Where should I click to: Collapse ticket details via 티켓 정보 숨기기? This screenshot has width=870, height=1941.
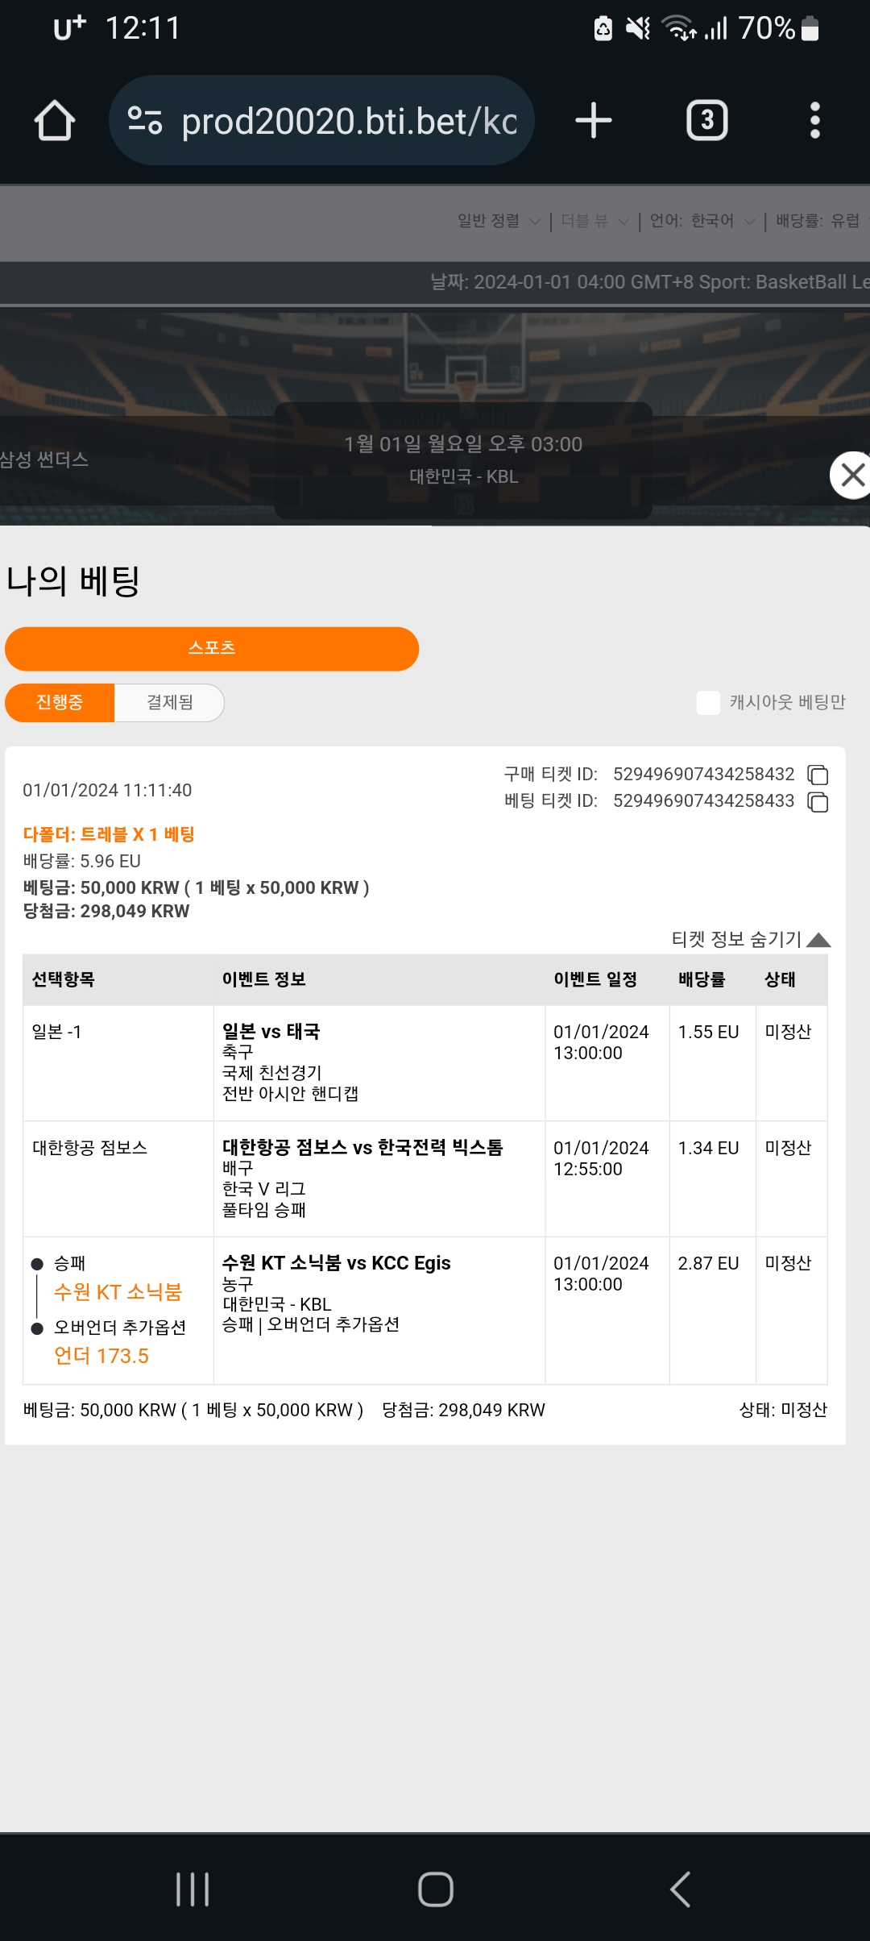click(750, 939)
